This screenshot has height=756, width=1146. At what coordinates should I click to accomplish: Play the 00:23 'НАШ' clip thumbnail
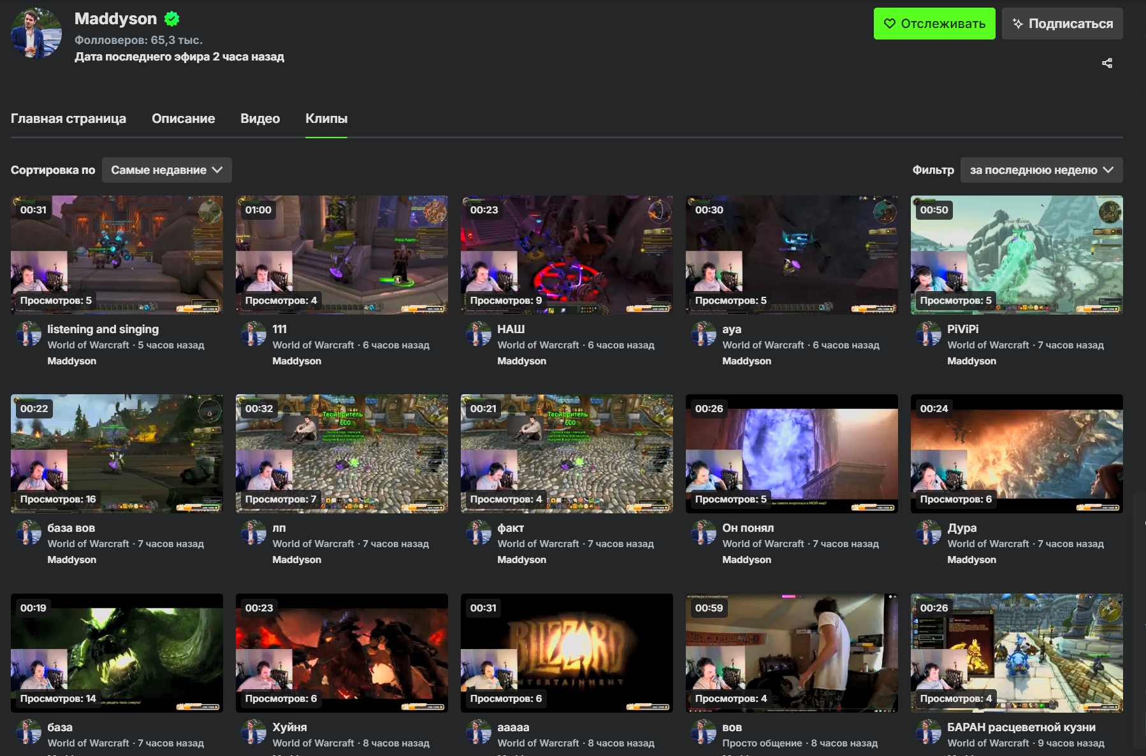(567, 255)
